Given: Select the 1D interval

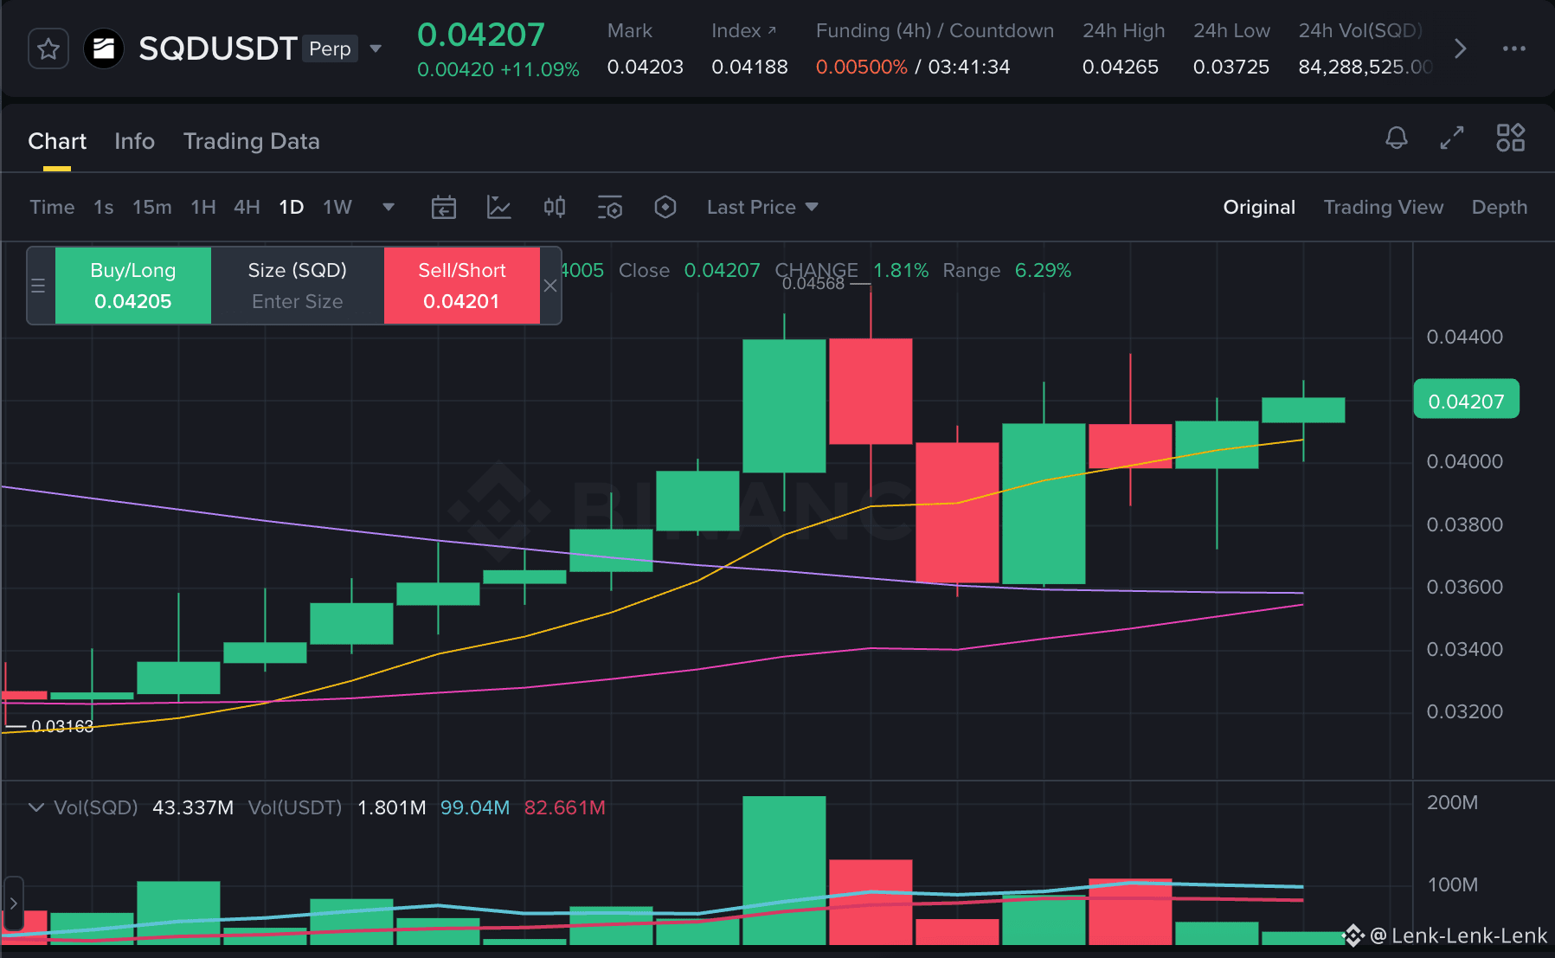Looking at the screenshot, I should click(291, 207).
